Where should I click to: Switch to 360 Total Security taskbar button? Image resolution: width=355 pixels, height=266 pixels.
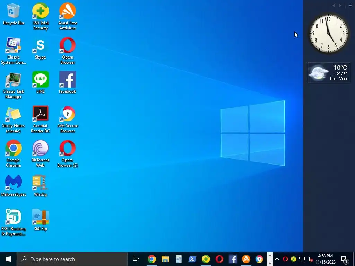(x=206, y=259)
